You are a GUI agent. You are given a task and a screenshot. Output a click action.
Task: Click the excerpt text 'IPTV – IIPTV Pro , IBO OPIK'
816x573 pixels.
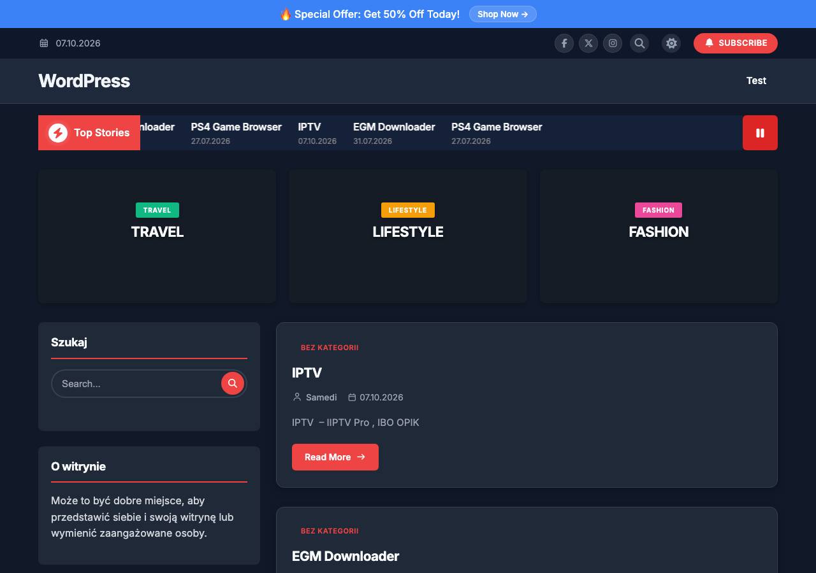pos(356,422)
